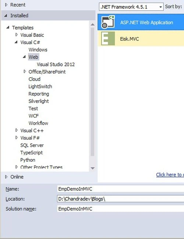Select Visual Studio 2012 under Web
184x239 pixels.
coord(56,64)
